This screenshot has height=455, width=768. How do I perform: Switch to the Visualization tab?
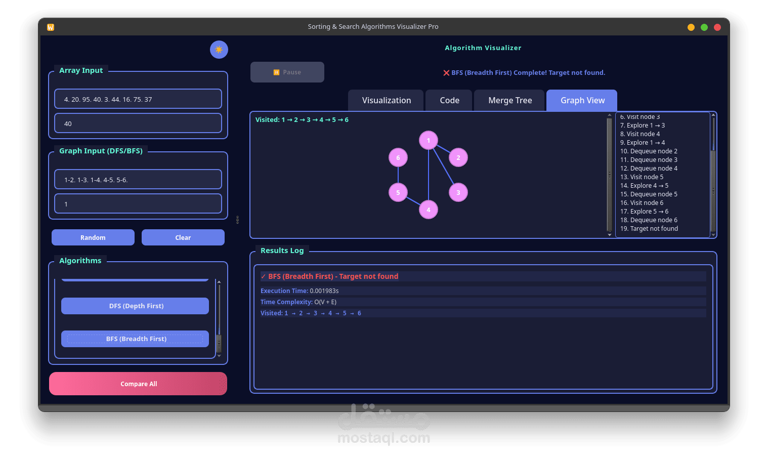(387, 100)
